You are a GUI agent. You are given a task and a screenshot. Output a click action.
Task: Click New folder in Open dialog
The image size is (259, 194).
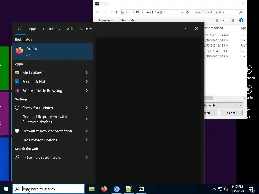tap(128, 20)
